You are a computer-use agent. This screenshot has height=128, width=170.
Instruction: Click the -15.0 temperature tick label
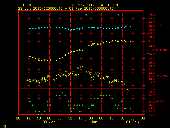[x=151, y=26]
